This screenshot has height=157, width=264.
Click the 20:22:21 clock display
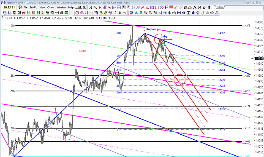[9, 8]
